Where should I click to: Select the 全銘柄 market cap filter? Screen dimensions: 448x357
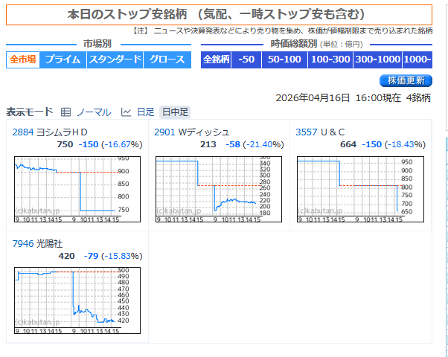217,59
